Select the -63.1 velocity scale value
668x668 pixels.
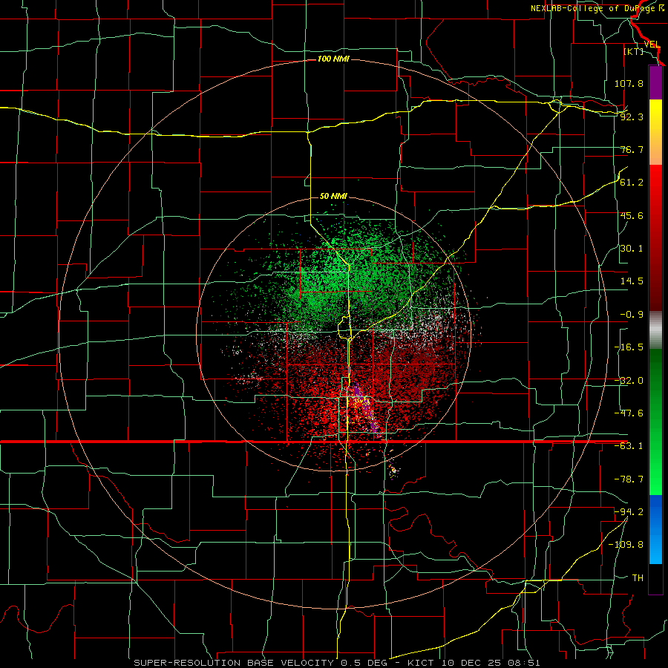(629, 446)
